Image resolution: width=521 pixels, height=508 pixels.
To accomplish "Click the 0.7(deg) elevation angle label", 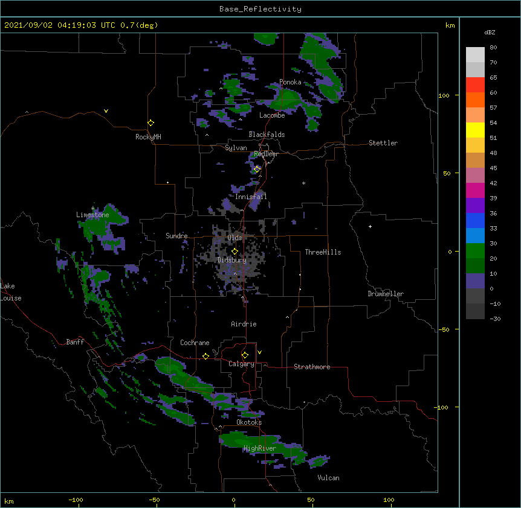I will point(139,25).
